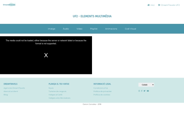Open the Facebook icon in footer
Viewport: 184px width, 138px height.
[142, 91]
